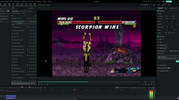The image size is (179, 100).
Task: Take a snapshot with the camera icon under preview
Action: point(149,84)
